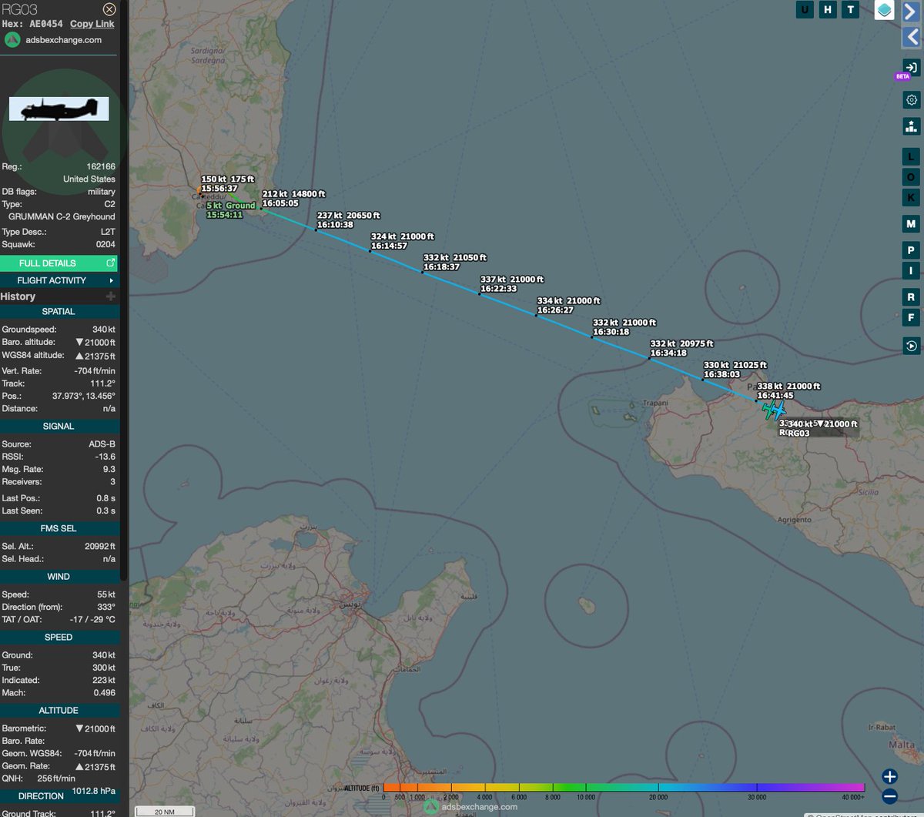Open the replay playback icon at sidebar bottom
Image resolution: width=924 pixels, height=817 pixels.
(x=911, y=346)
